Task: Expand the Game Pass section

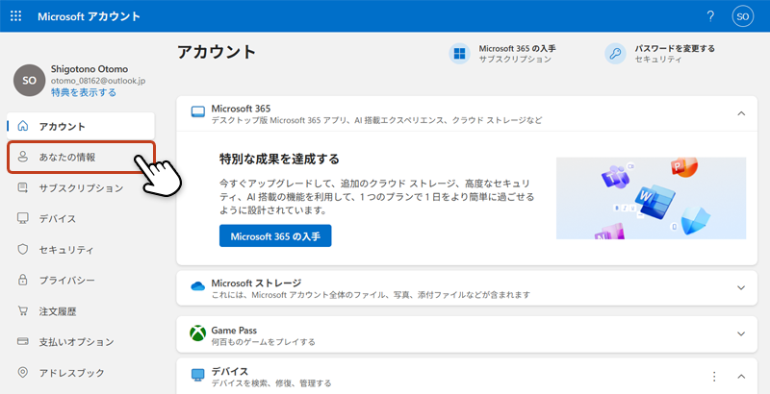Action: pyautogui.click(x=741, y=333)
